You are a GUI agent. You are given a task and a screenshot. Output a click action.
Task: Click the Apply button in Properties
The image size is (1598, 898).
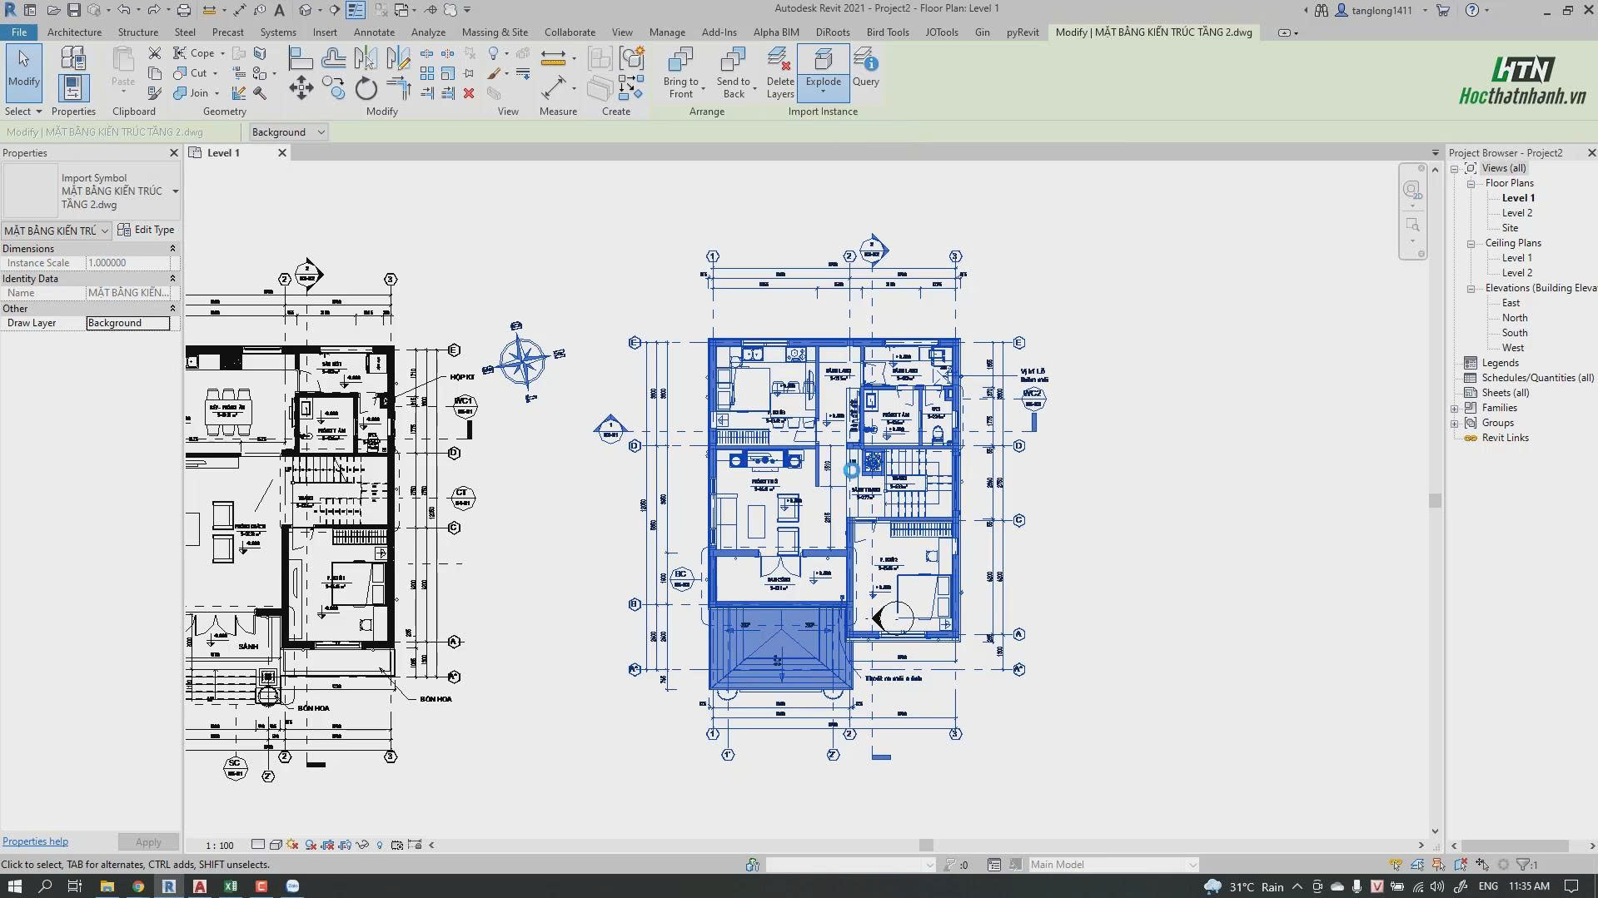pos(148,841)
